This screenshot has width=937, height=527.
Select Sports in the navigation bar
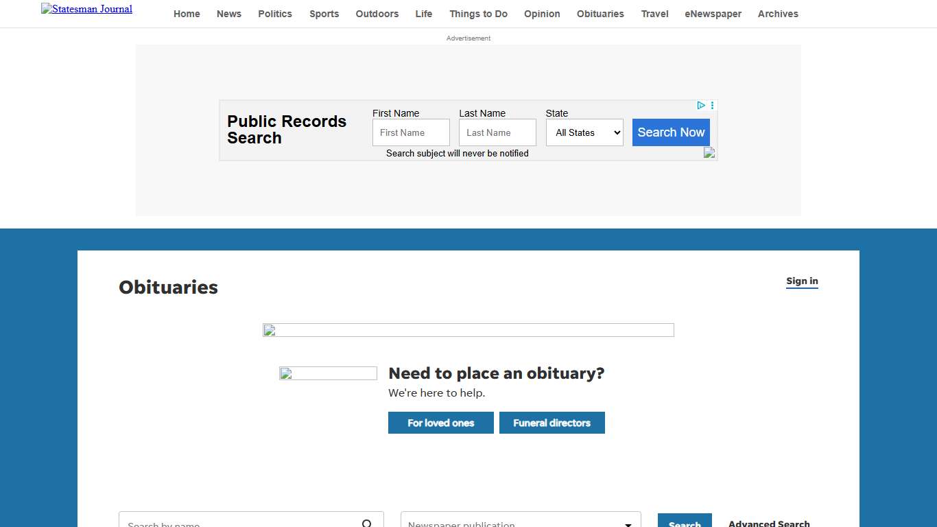coord(324,14)
